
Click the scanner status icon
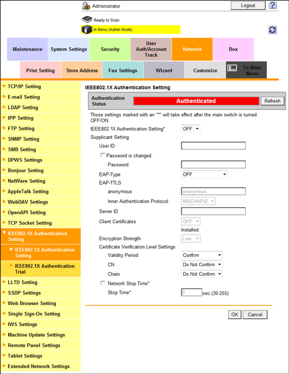coord(87,19)
